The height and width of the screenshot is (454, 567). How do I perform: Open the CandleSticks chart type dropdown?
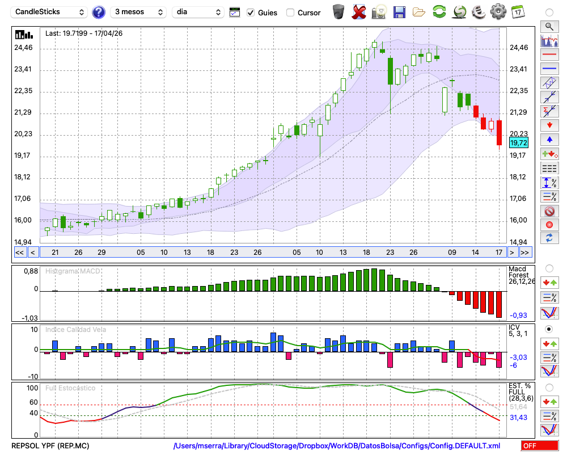pos(49,12)
